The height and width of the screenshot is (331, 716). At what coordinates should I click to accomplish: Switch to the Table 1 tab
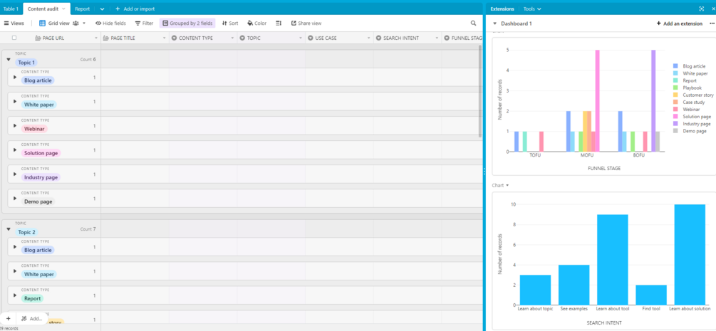[x=11, y=9]
